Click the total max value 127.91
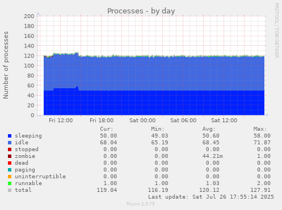Image resolution: width=282 pixels, height=210 pixels. click(260, 190)
